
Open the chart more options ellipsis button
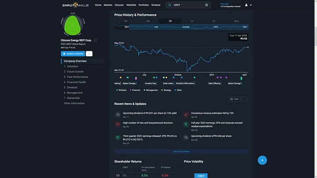pyautogui.click(x=244, y=99)
